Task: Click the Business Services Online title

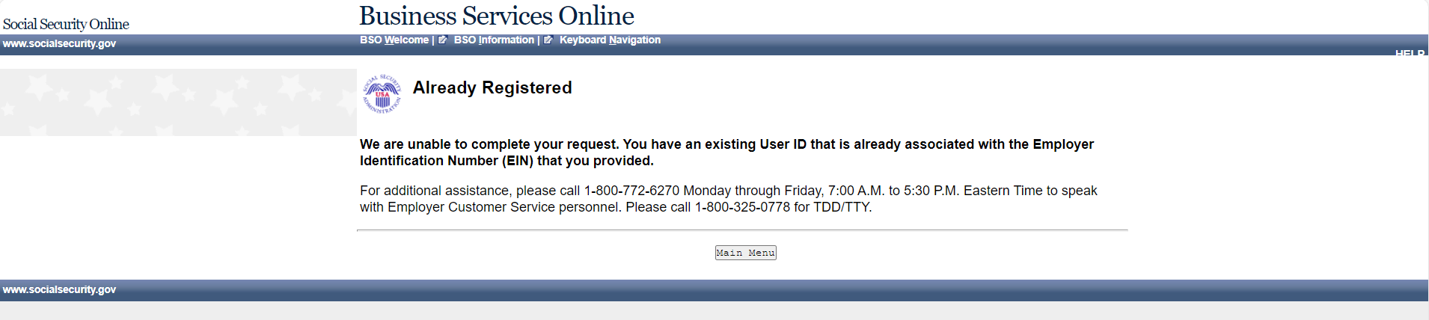Action: (x=497, y=16)
